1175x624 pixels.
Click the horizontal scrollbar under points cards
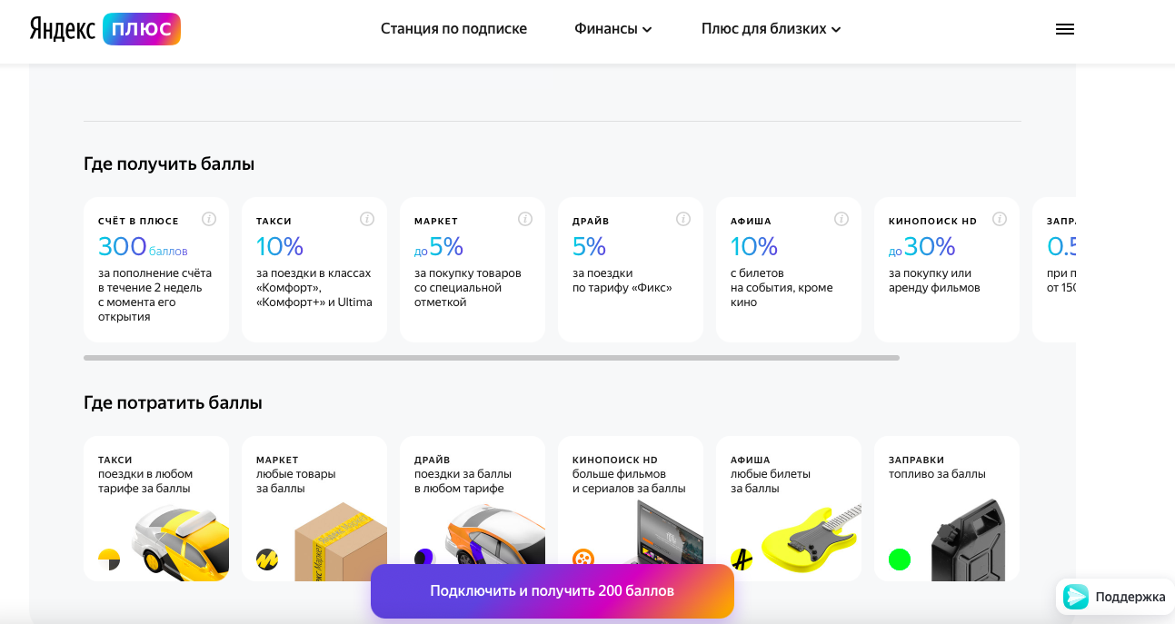click(491, 358)
